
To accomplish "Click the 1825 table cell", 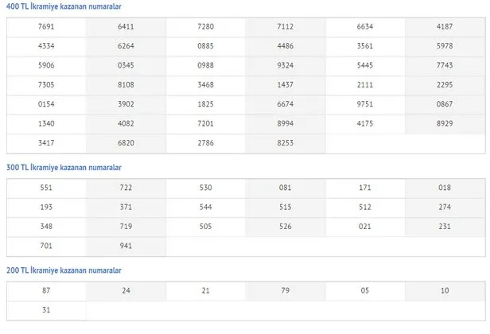I will coord(206,105).
